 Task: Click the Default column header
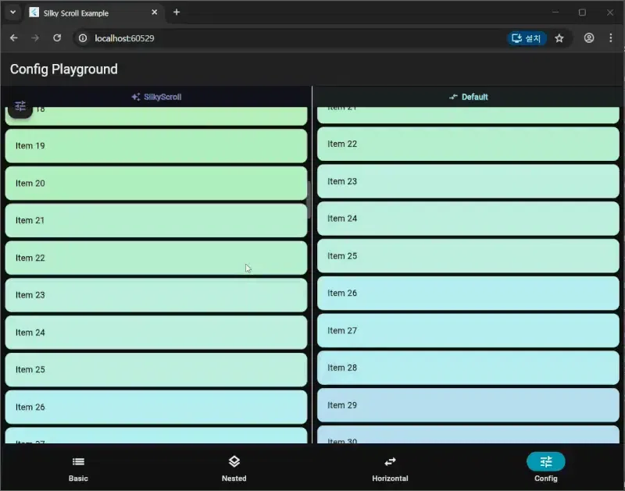pyautogui.click(x=468, y=97)
